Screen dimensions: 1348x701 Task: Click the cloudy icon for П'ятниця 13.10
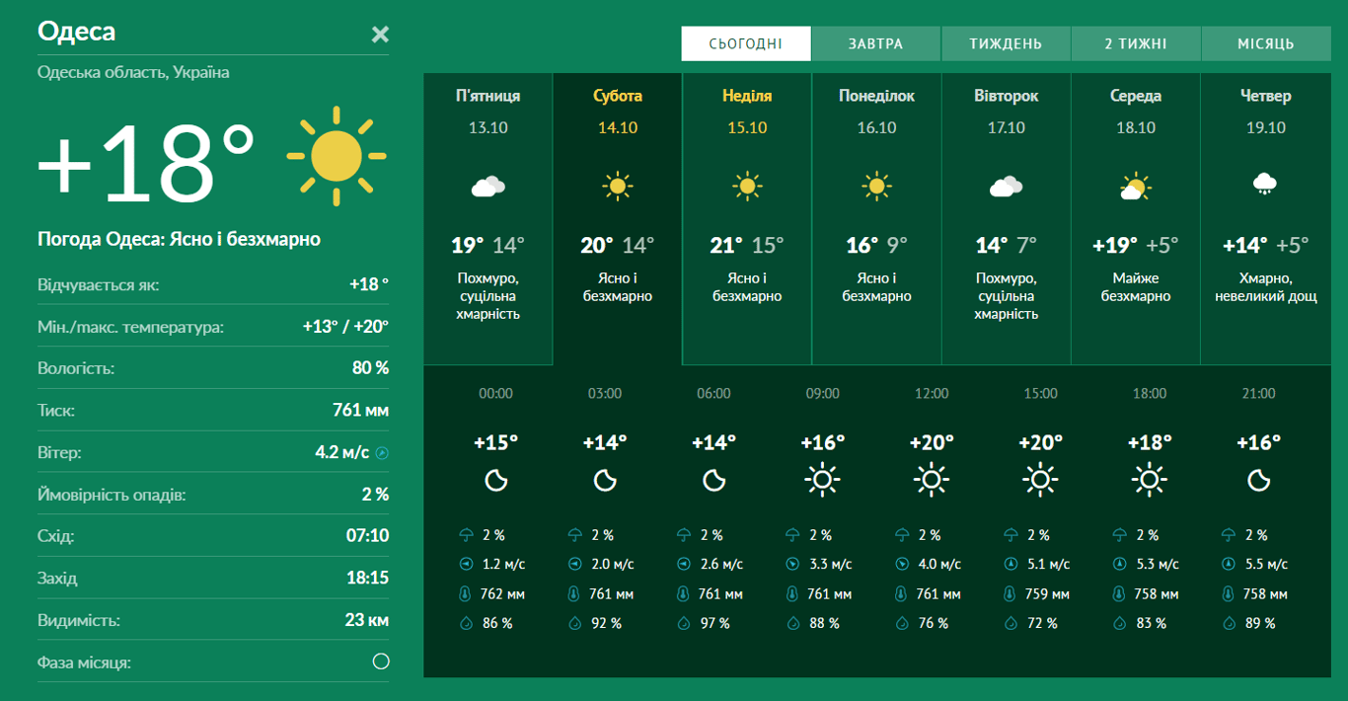click(x=488, y=186)
